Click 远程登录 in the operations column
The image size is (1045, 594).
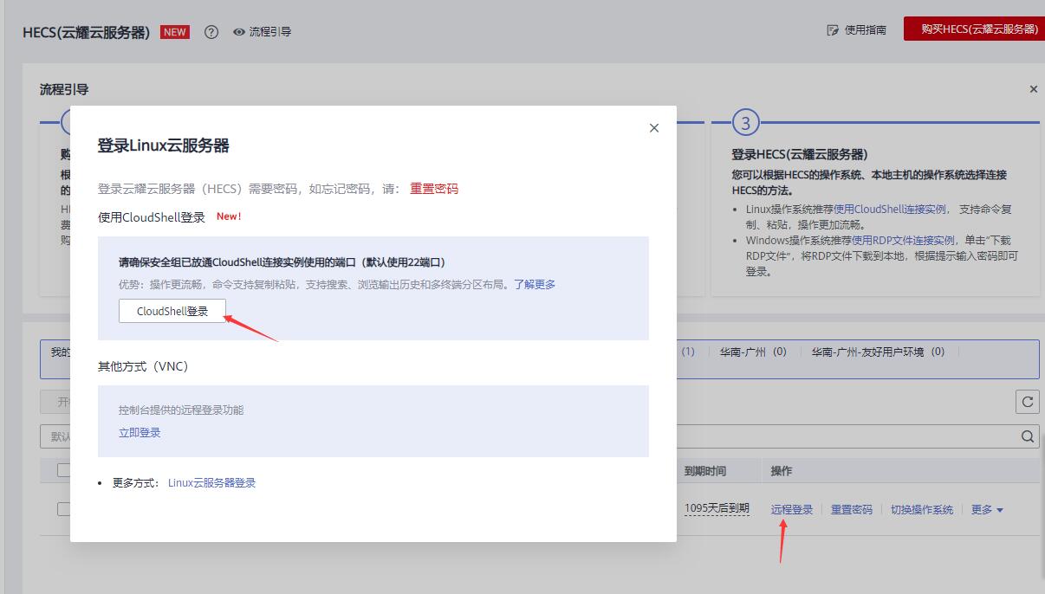pyautogui.click(x=792, y=510)
